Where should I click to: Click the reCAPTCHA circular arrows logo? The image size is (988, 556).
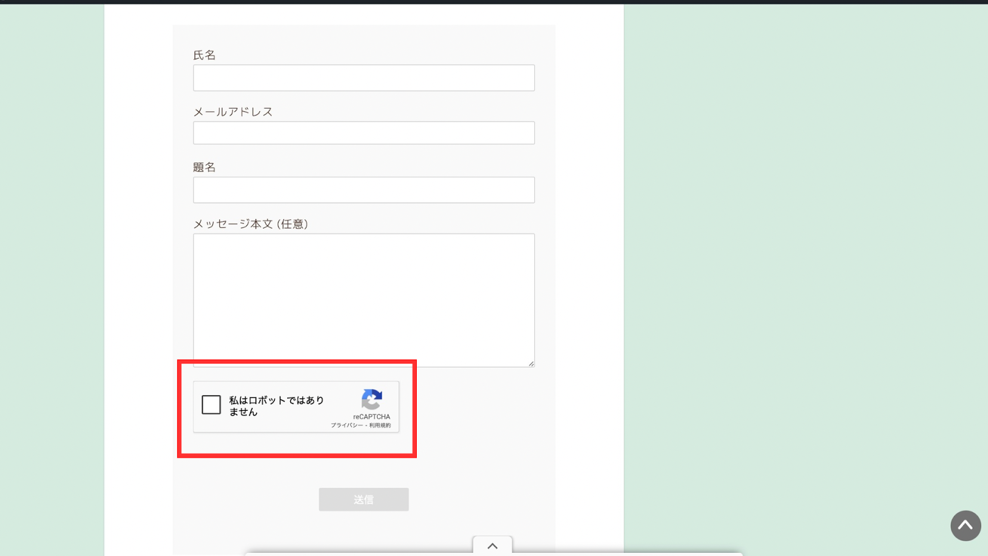[x=372, y=400]
